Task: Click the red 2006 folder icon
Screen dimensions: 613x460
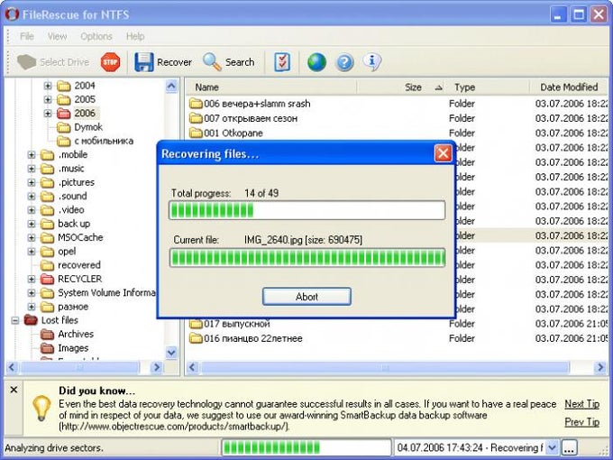Action: point(63,114)
